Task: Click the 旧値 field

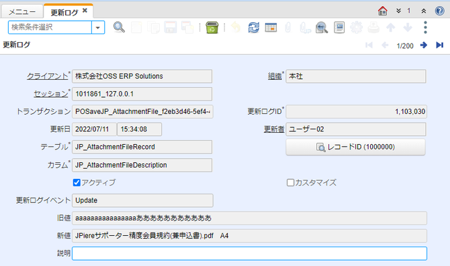Action: point(249,218)
